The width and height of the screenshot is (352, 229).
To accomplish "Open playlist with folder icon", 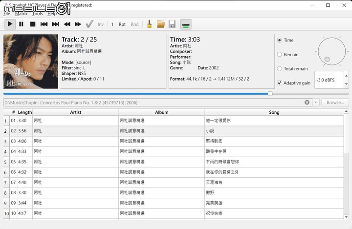I will point(161,24).
